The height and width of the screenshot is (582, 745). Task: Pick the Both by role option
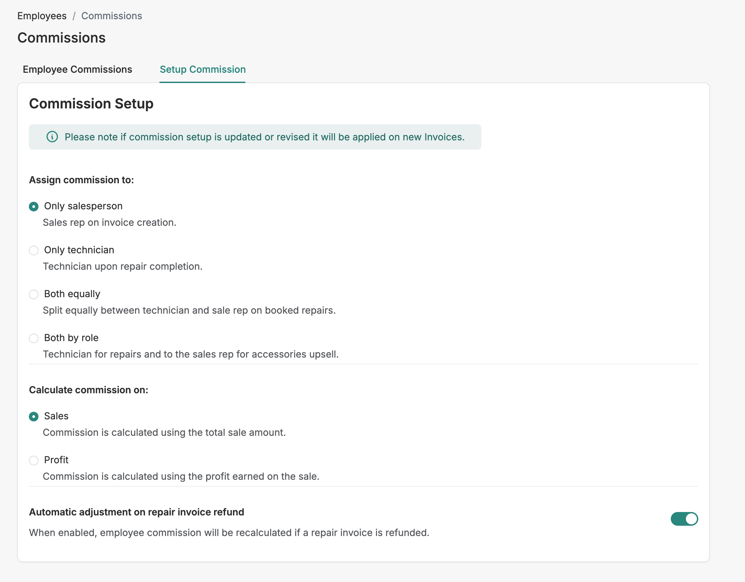[34, 338]
